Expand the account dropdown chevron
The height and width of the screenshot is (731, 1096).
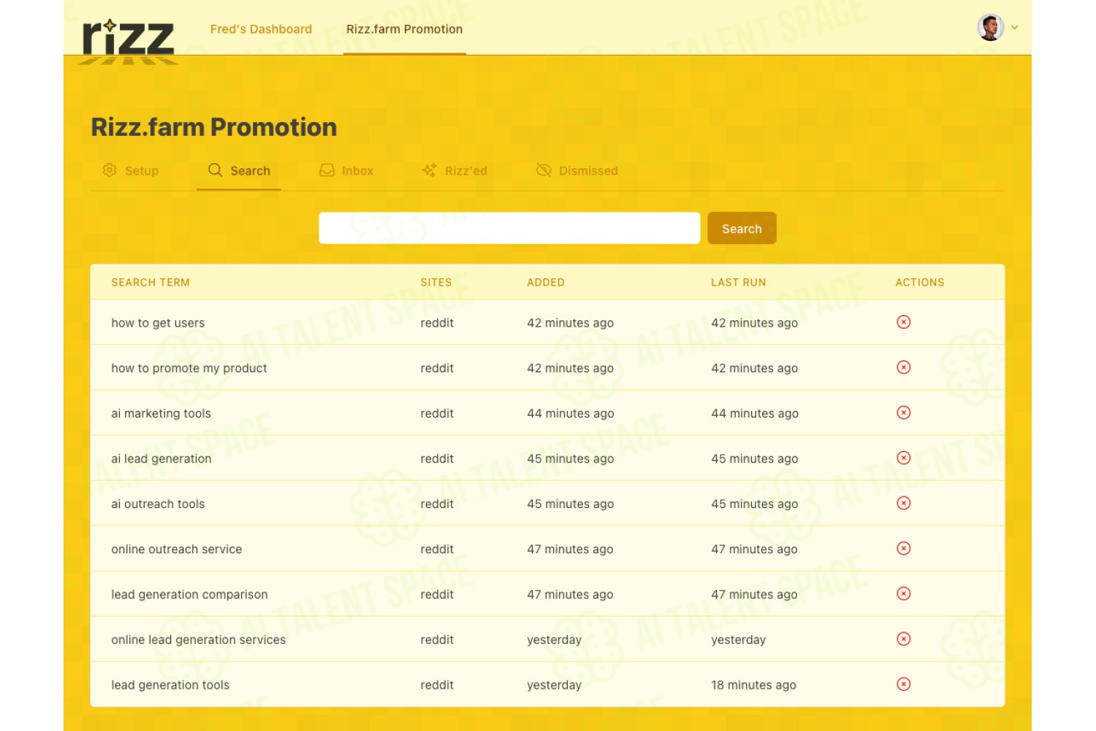1015,28
